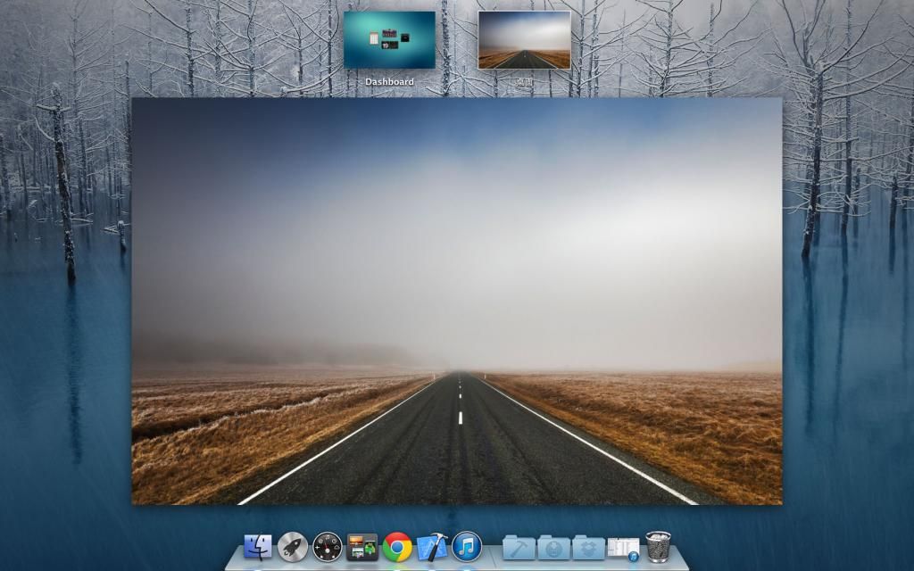Select the large foggy road desktop preview
The height and width of the screenshot is (571, 914).
click(457, 301)
